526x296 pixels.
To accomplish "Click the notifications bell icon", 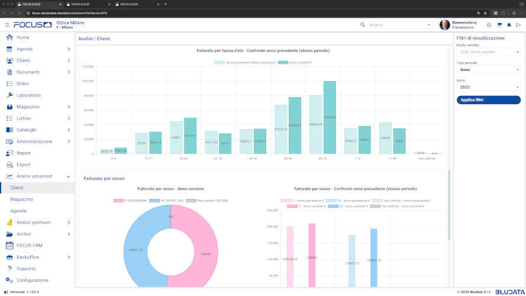I will tap(509, 25).
